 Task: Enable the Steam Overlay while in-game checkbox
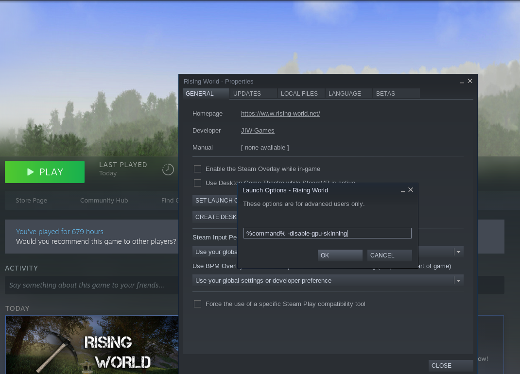197,169
